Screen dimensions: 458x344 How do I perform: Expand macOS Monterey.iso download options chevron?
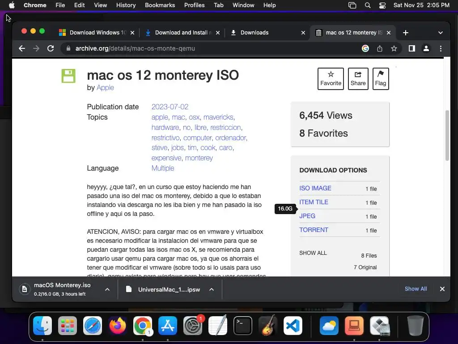click(x=107, y=289)
